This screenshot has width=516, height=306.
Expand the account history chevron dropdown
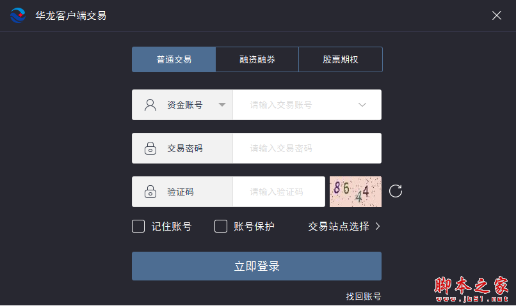362,105
